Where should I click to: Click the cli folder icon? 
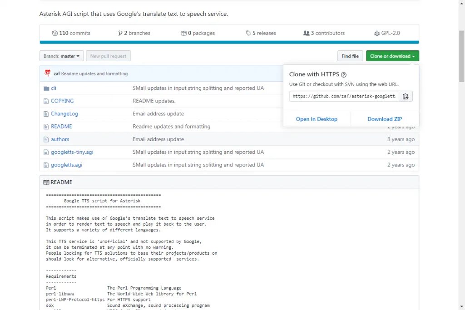coord(46,88)
